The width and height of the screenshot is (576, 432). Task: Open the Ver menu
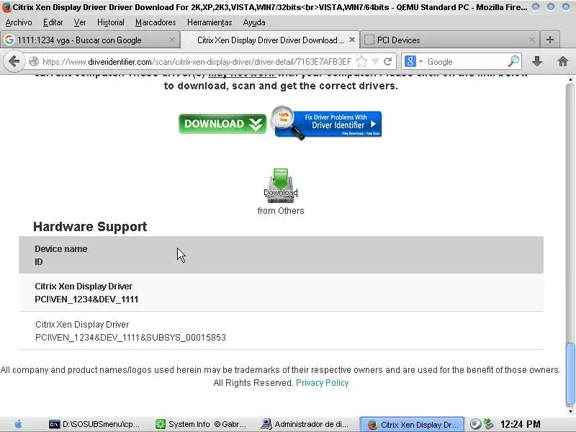pos(80,22)
